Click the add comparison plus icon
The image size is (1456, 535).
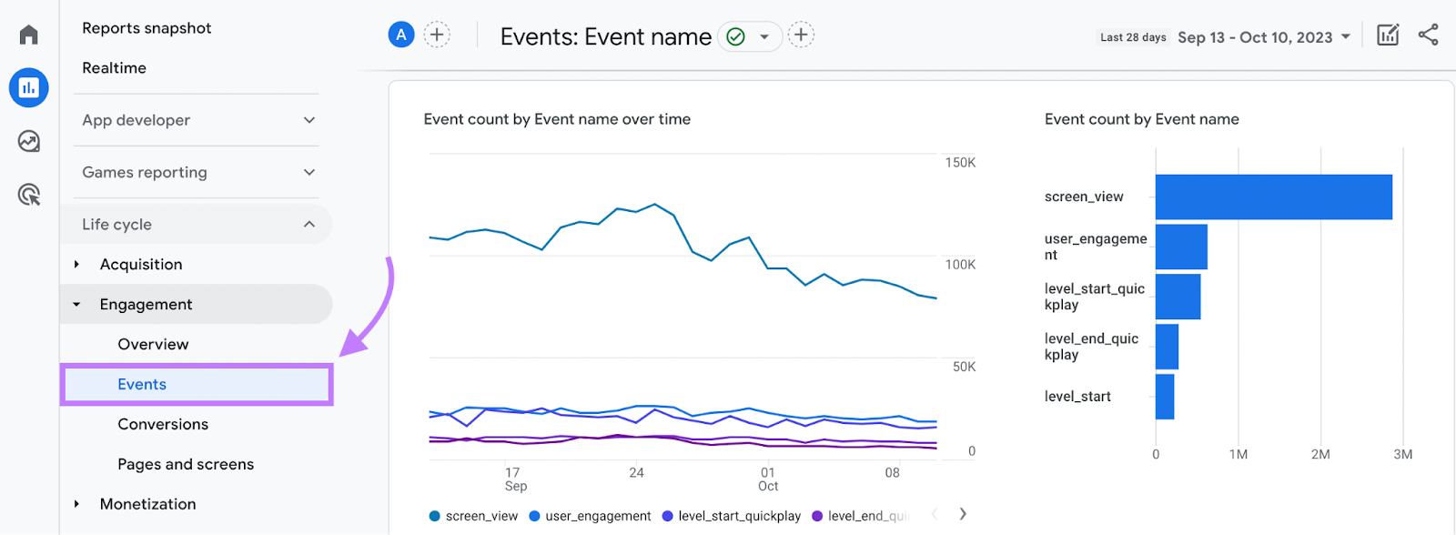(x=437, y=35)
